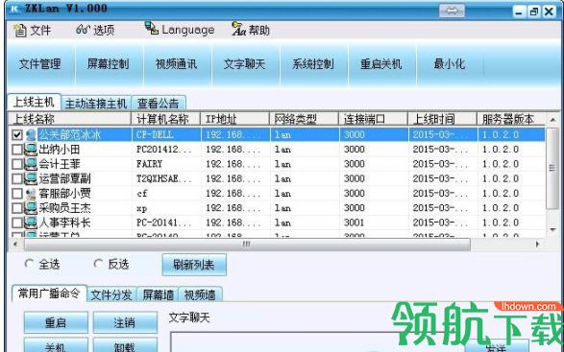Click the 会计王菲 computer icon
The image size is (564, 352).
point(31,164)
